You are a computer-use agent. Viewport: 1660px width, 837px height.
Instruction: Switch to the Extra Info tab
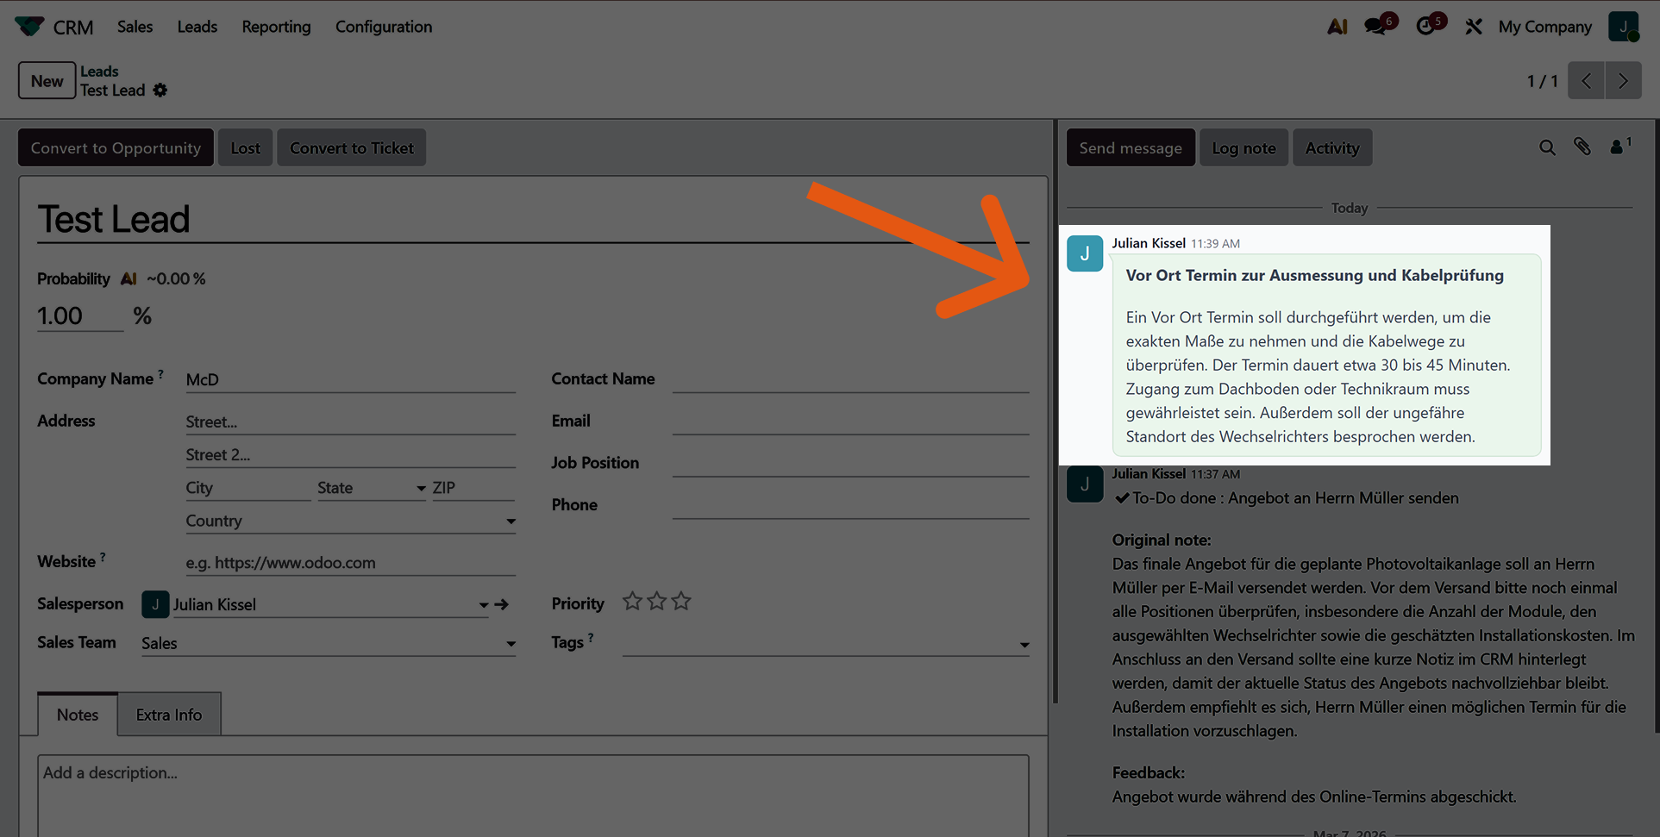coord(169,715)
